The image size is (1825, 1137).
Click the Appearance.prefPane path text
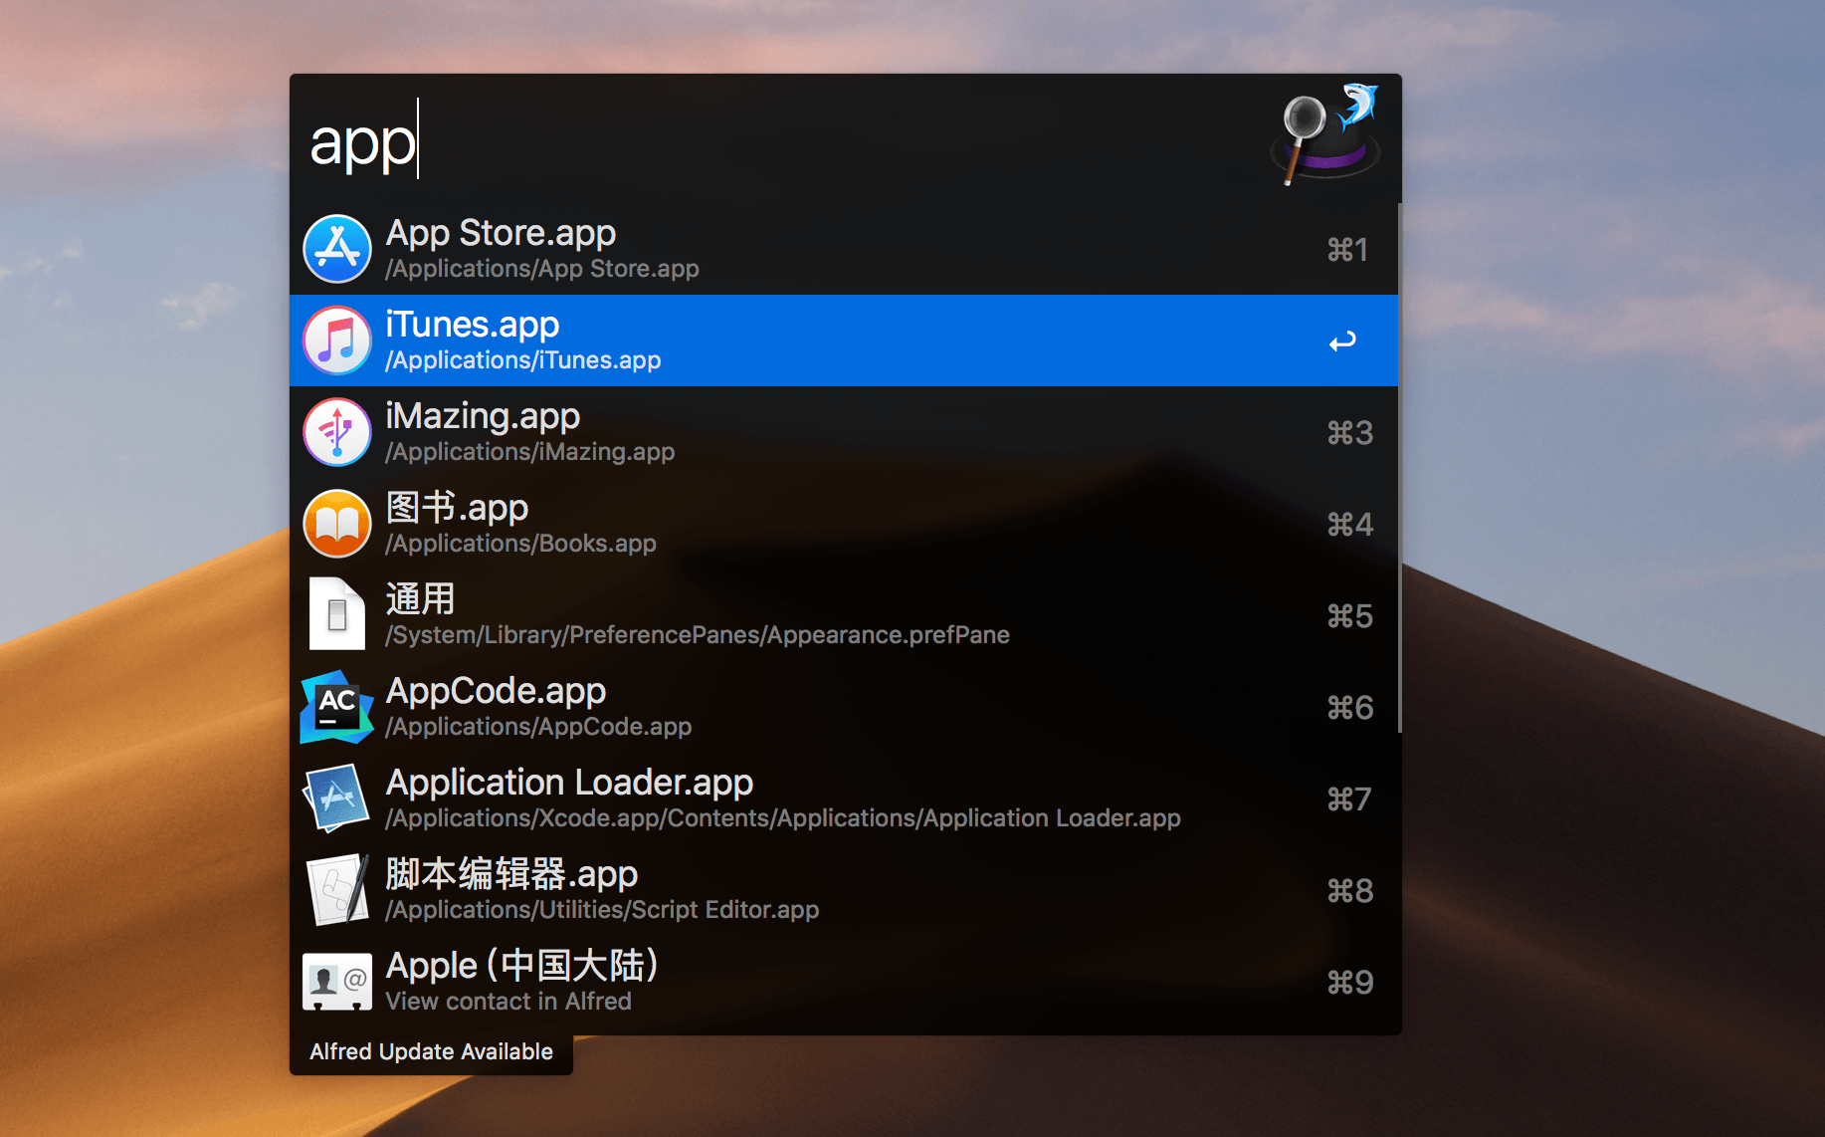click(x=698, y=635)
